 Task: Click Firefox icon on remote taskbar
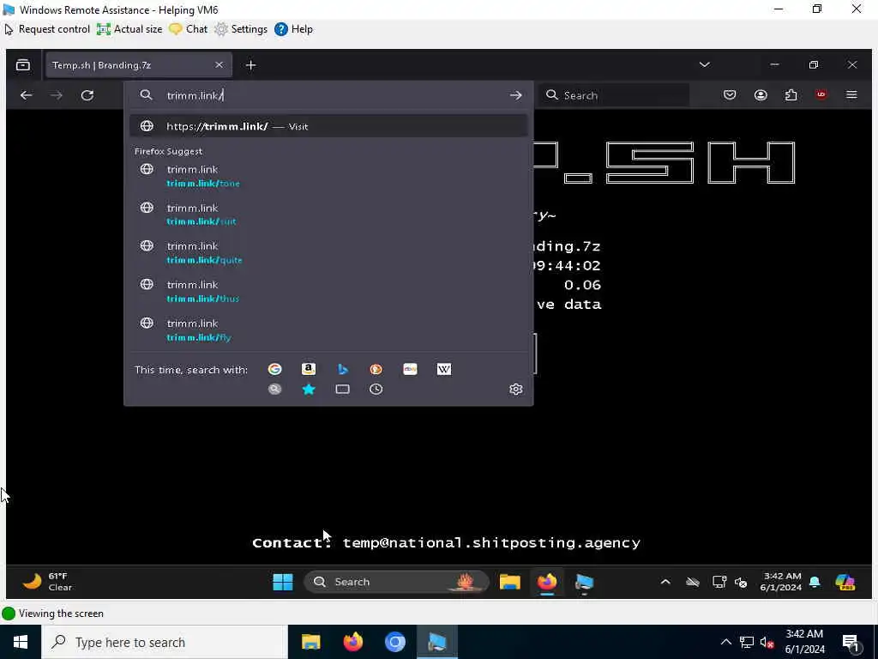click(x=547, y=583)
